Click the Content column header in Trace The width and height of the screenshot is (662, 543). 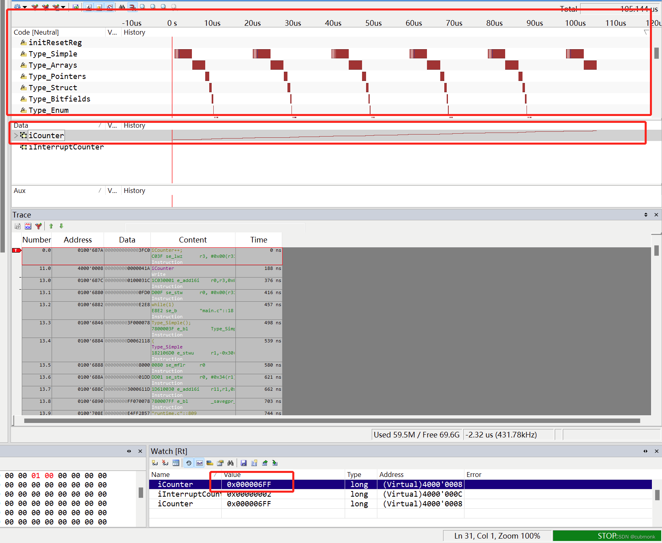[193, 240]
